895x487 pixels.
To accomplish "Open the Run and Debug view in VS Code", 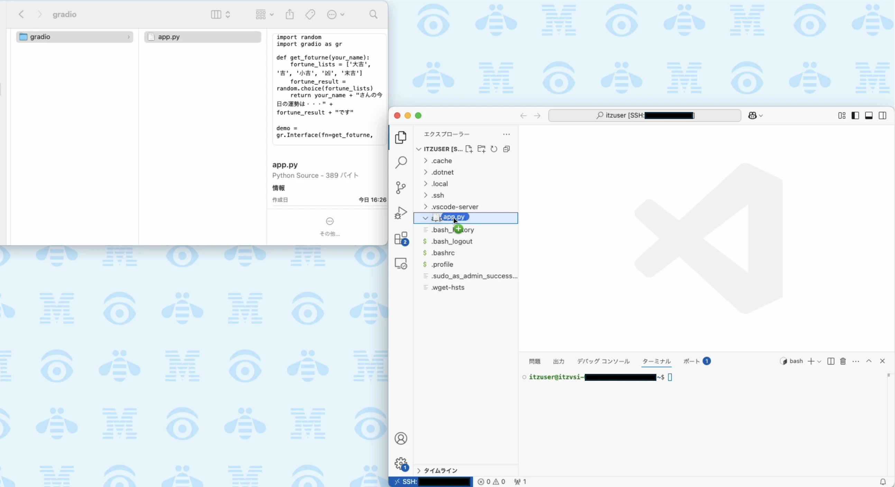I will point(401,213).
